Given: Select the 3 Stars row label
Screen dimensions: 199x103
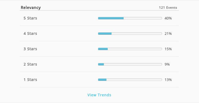Looking at the screenshot, I should [x=30, y=49].
